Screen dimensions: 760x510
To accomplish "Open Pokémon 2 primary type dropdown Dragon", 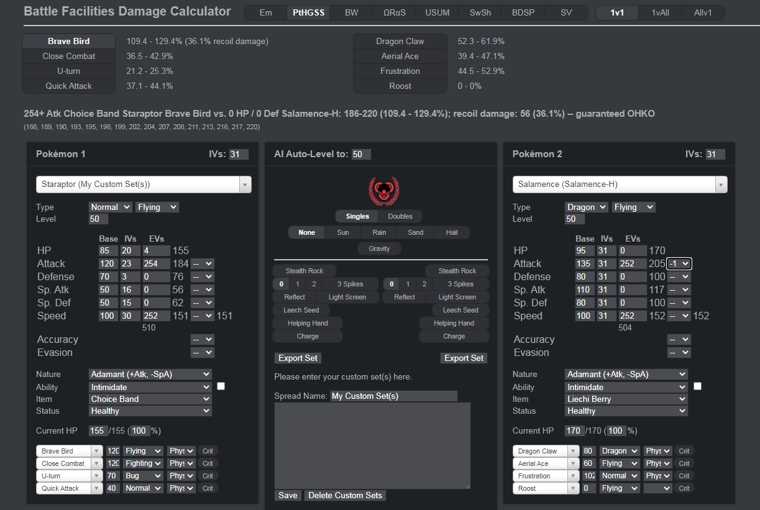I will (587, 207).
